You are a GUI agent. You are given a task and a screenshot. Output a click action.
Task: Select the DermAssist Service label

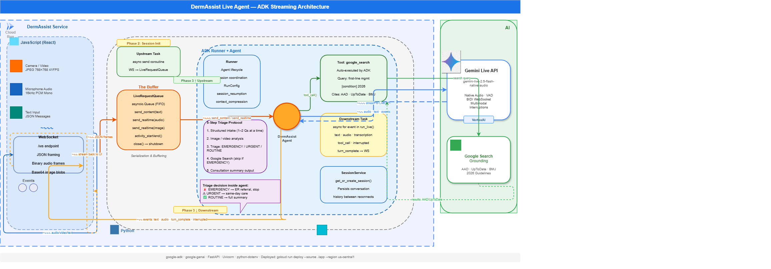click(47, 27)
